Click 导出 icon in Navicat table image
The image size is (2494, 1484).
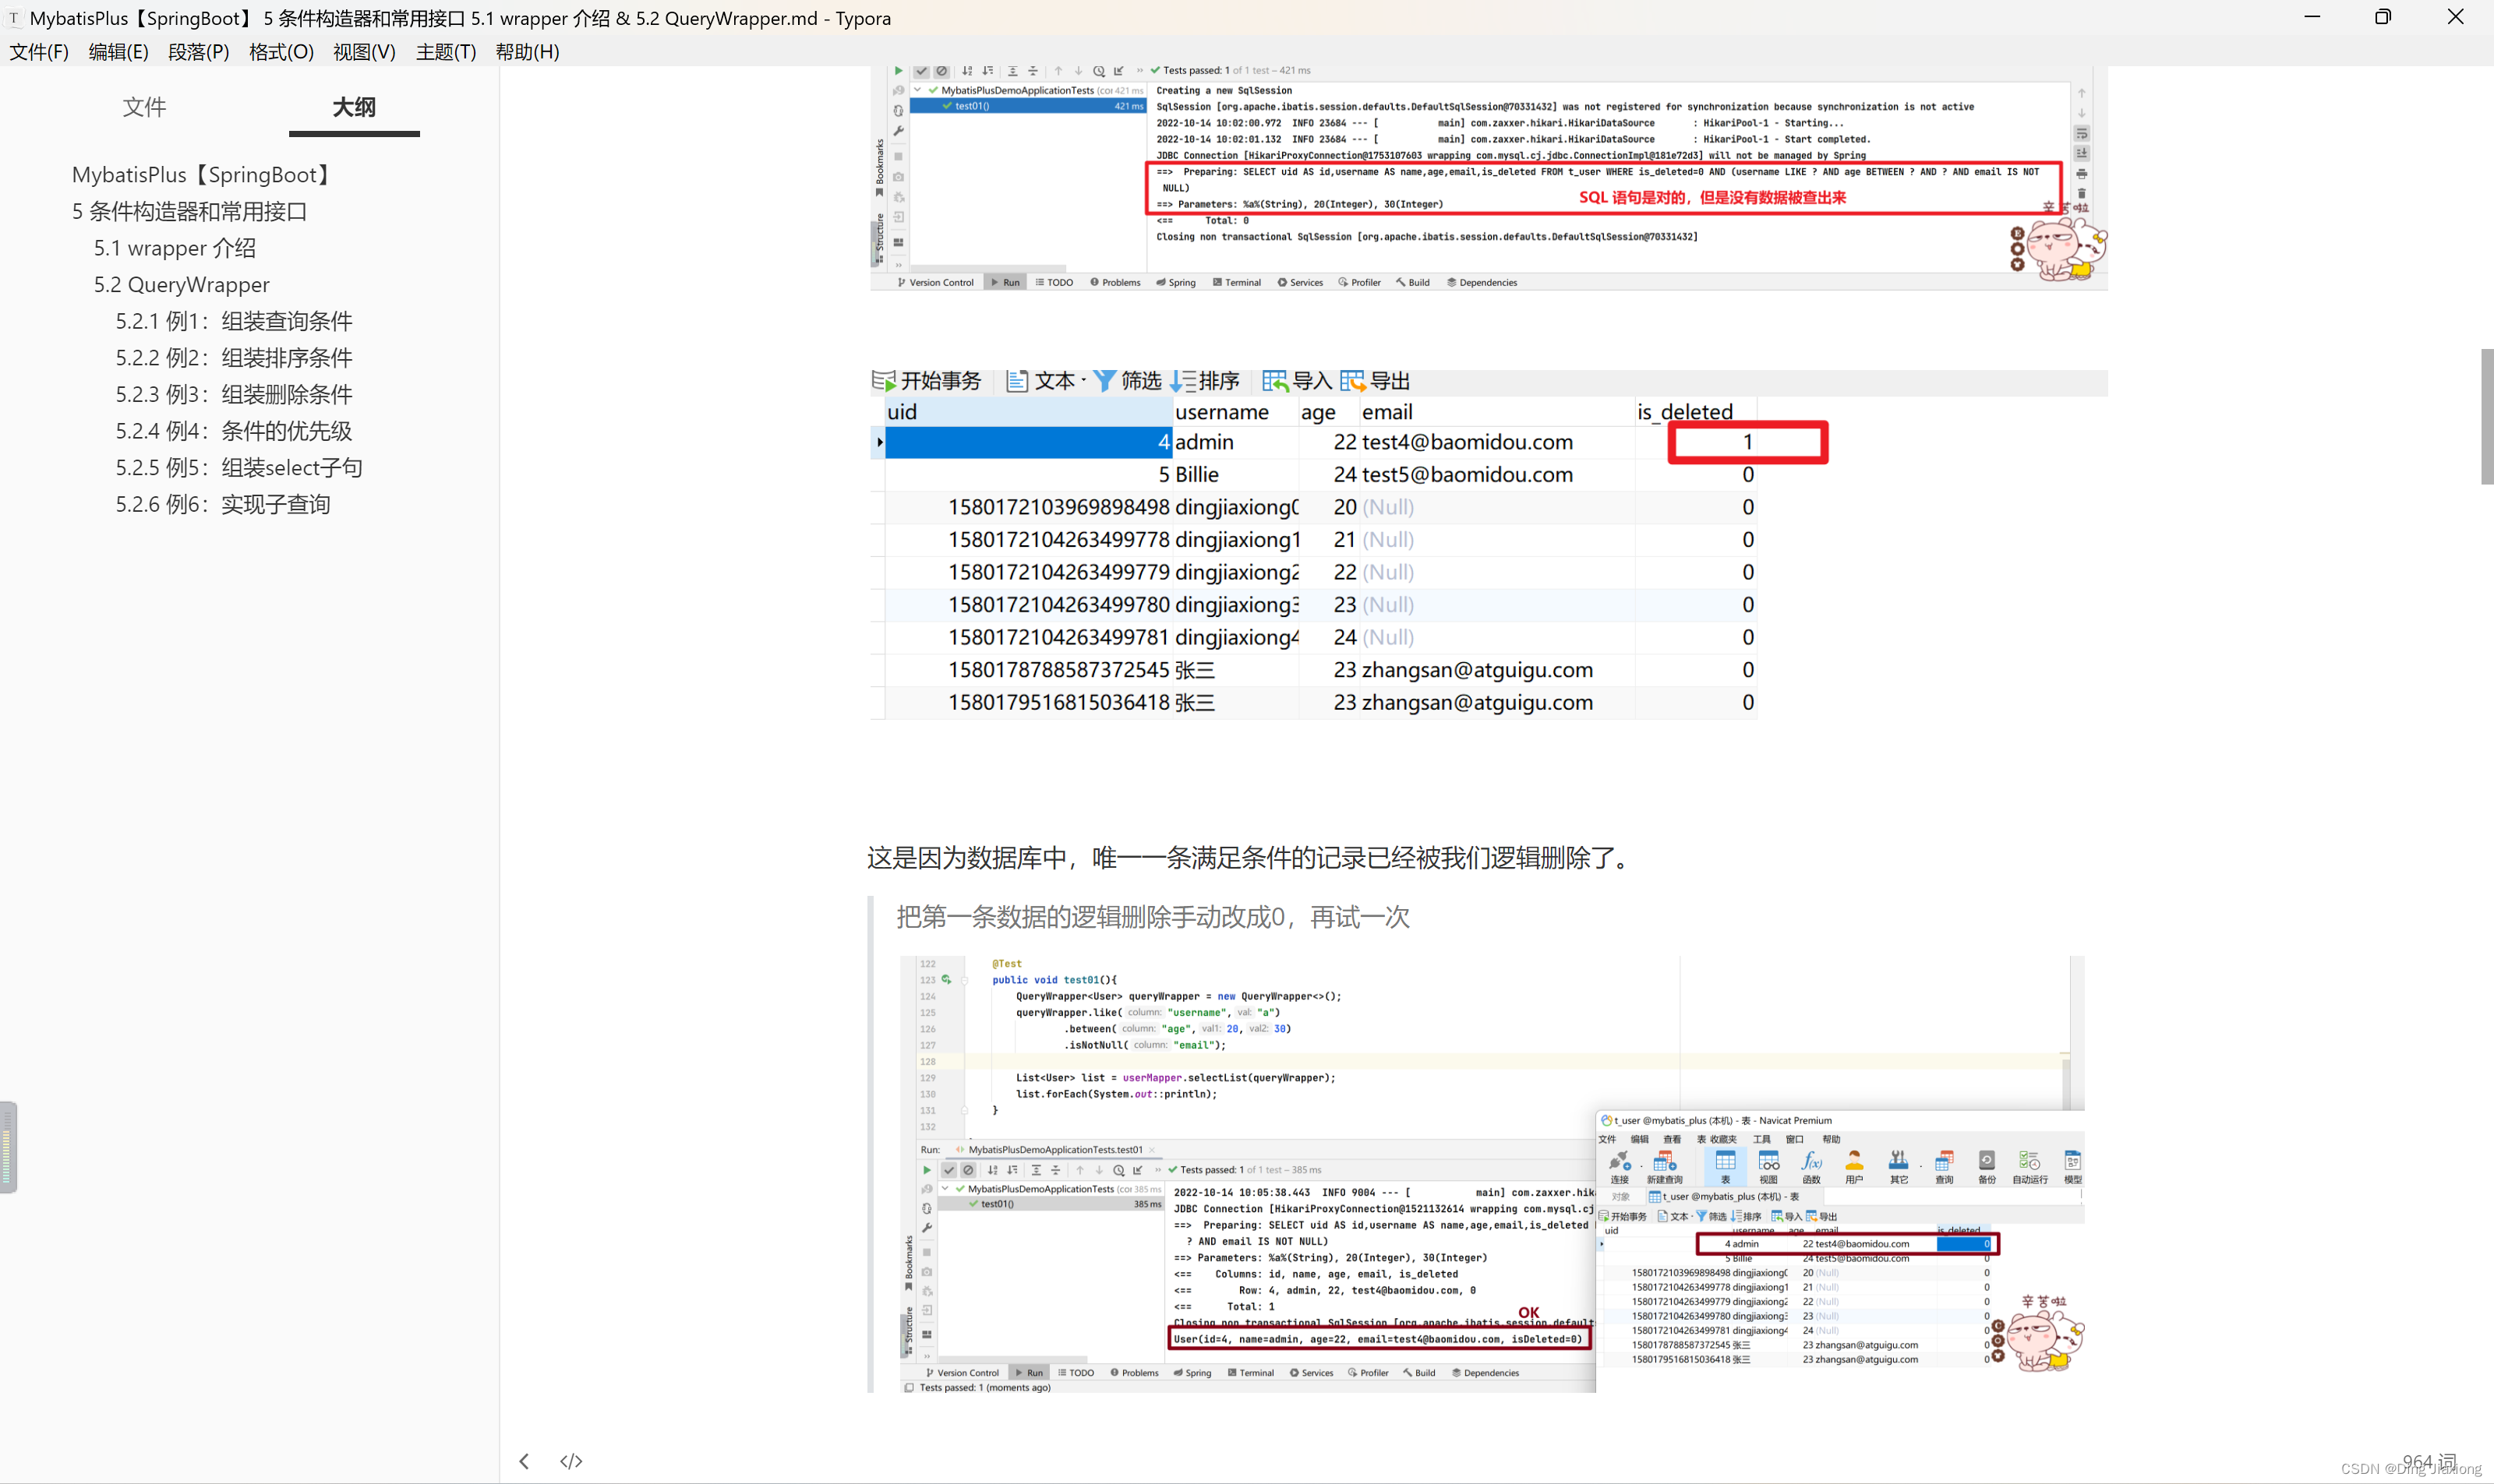pos(1352,381)
